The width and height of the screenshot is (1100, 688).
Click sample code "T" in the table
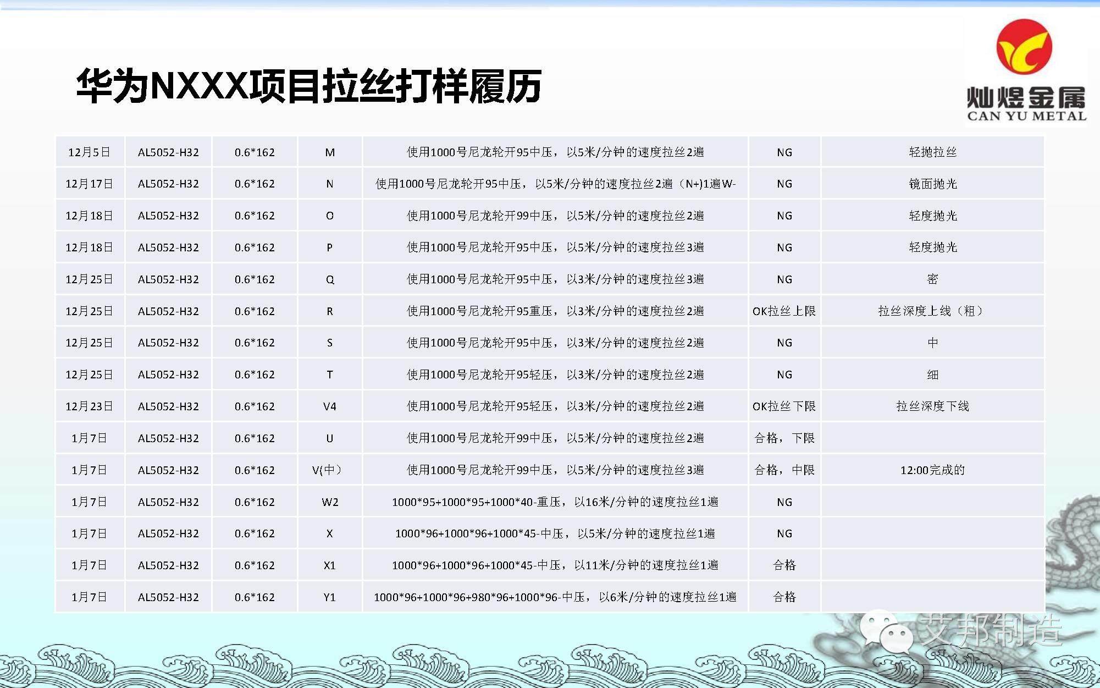click(x=330, y=375)
